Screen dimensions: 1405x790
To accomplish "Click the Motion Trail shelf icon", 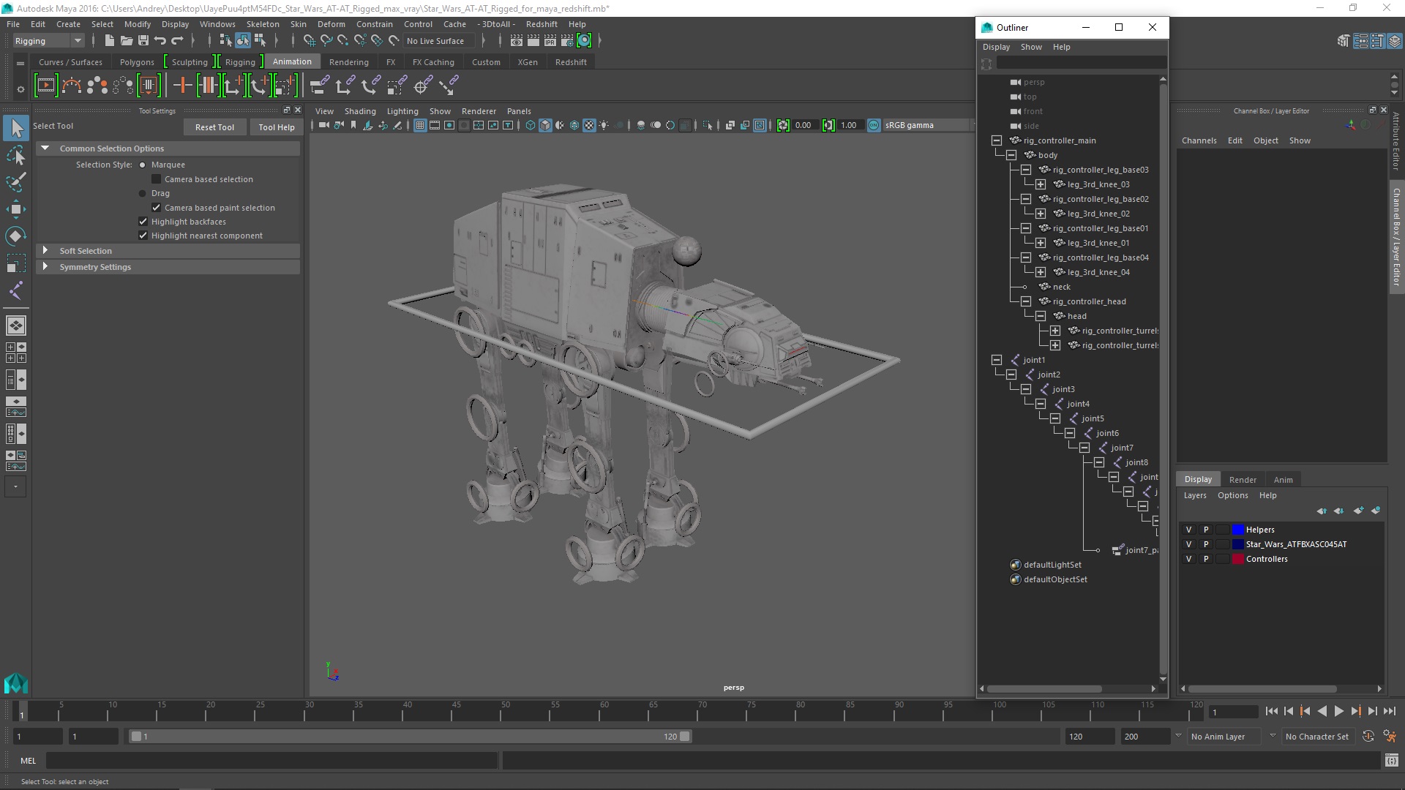I will click(71, 86).
